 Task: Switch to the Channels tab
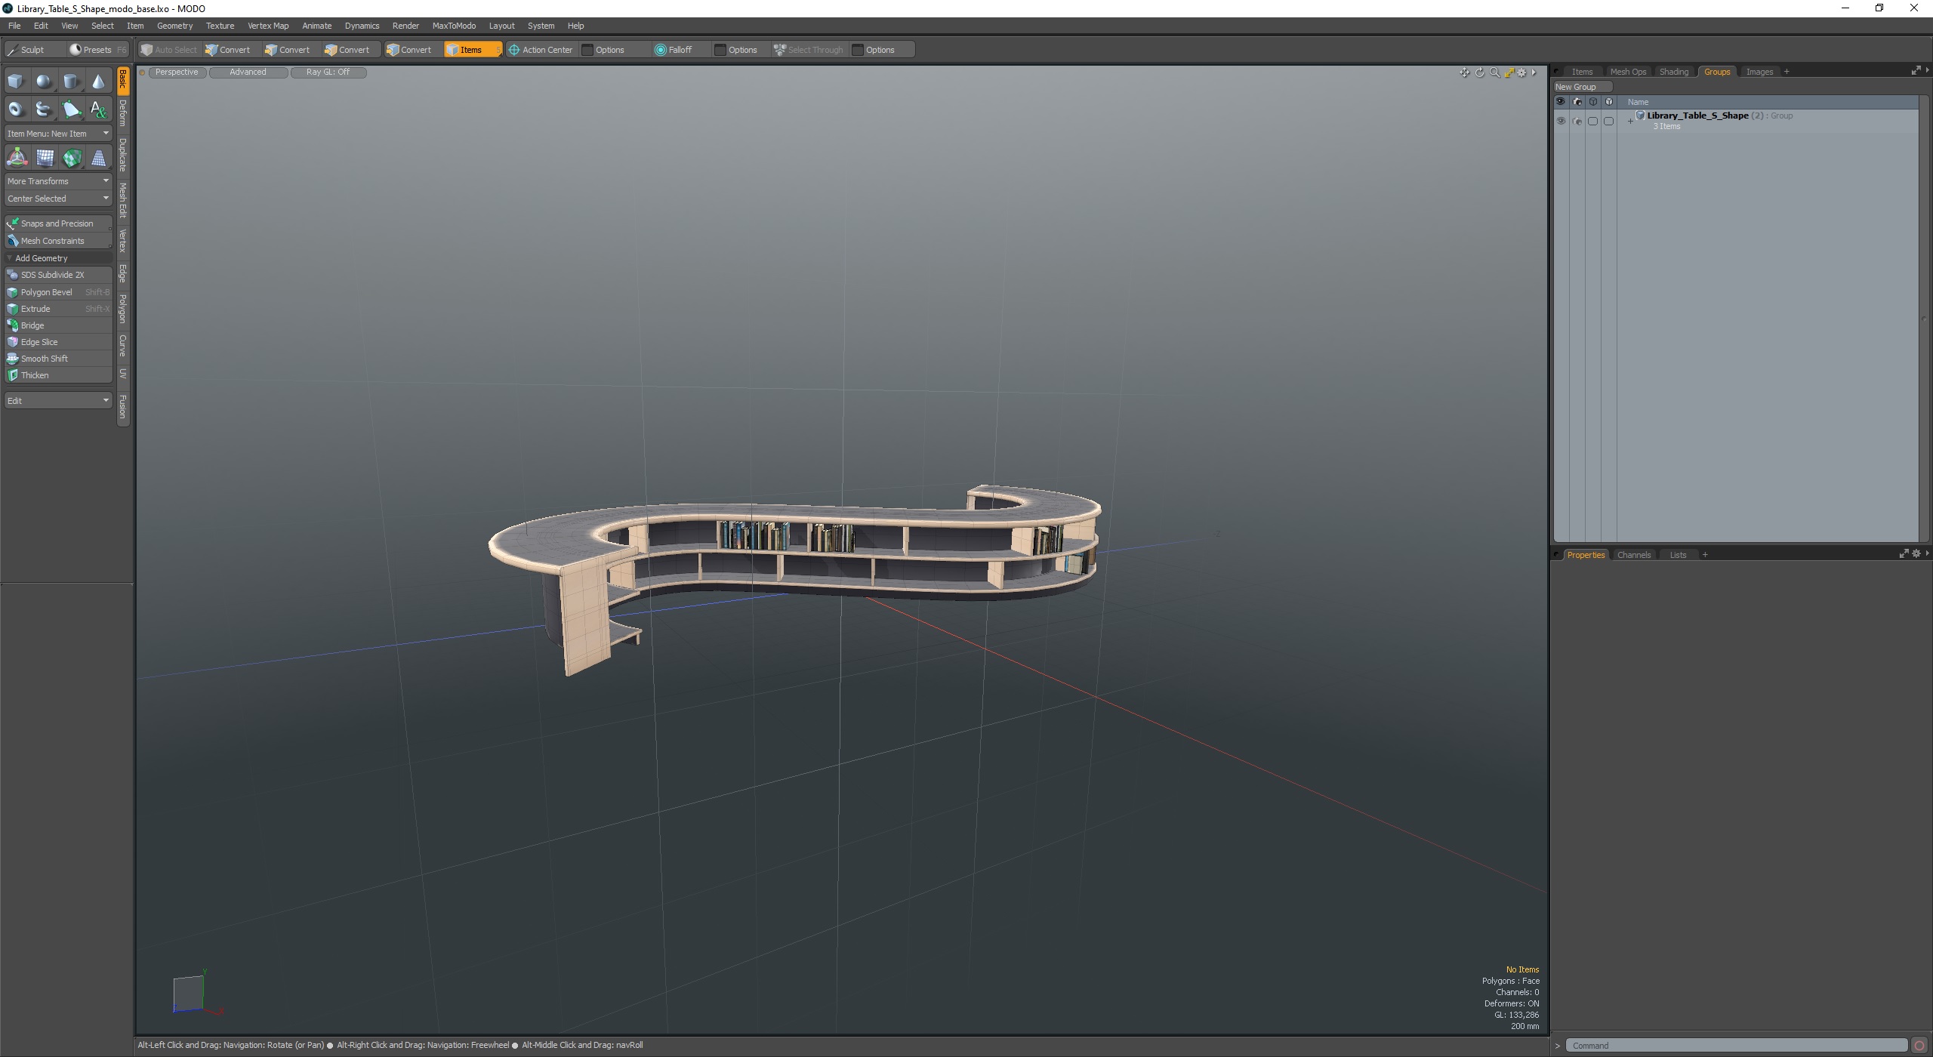pyautogui.click(x=1634, y=555)
